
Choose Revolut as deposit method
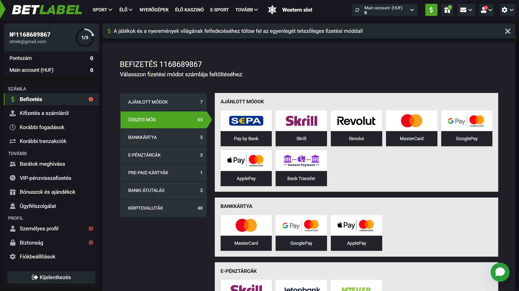tap(356, 128)
